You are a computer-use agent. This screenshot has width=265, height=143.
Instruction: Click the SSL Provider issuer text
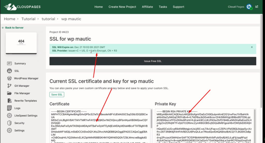coord(85,51)
